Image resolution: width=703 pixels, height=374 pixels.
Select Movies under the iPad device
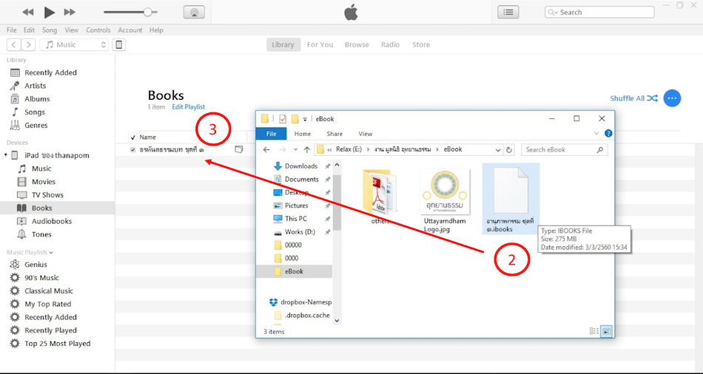point(44,182)
